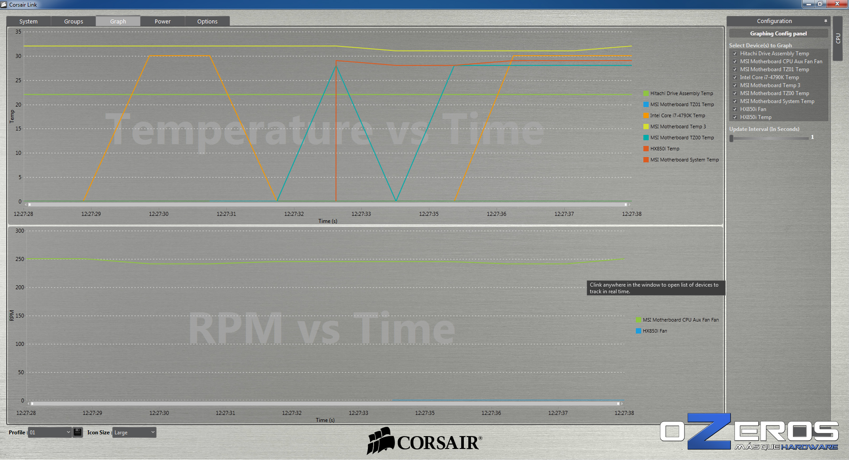Click the Update Interval (In Seconds) label
Screen dimensions: 849x460
click(764, 129)
